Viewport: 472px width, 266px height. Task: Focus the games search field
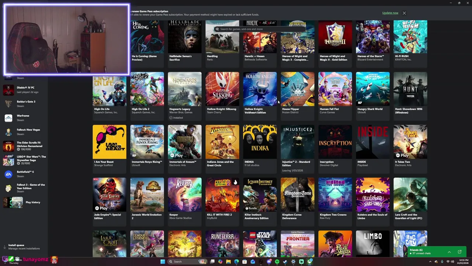[258, 29]
